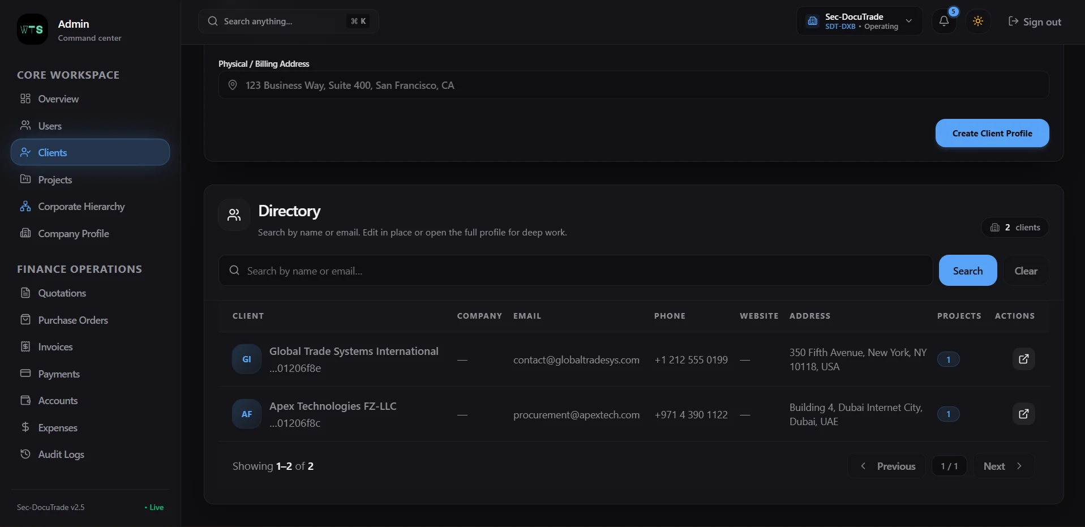Click the Sign out icon

pyautogui.click(x=1013, y=22)
